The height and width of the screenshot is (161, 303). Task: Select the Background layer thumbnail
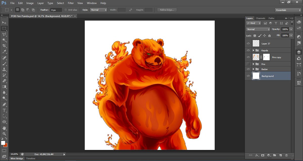[256, 76]
